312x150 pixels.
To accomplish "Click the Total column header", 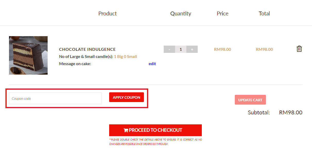I will click(264, 14).
